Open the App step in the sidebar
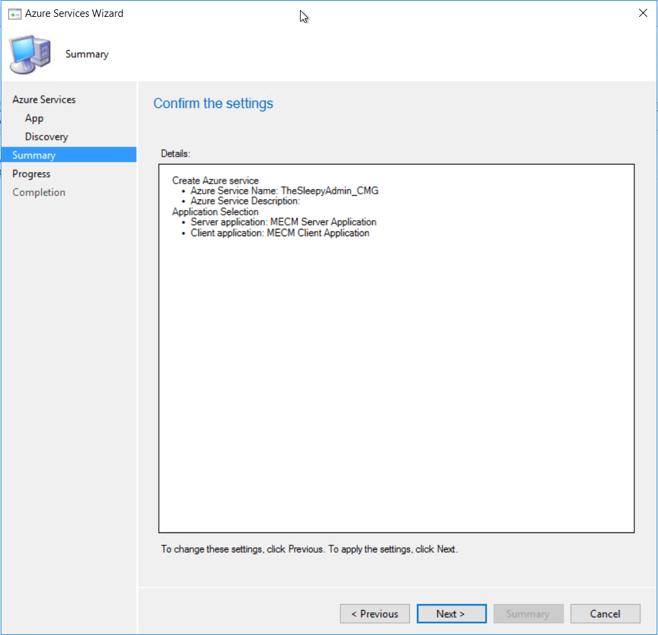The image size is (658, 635). (34, 118)
